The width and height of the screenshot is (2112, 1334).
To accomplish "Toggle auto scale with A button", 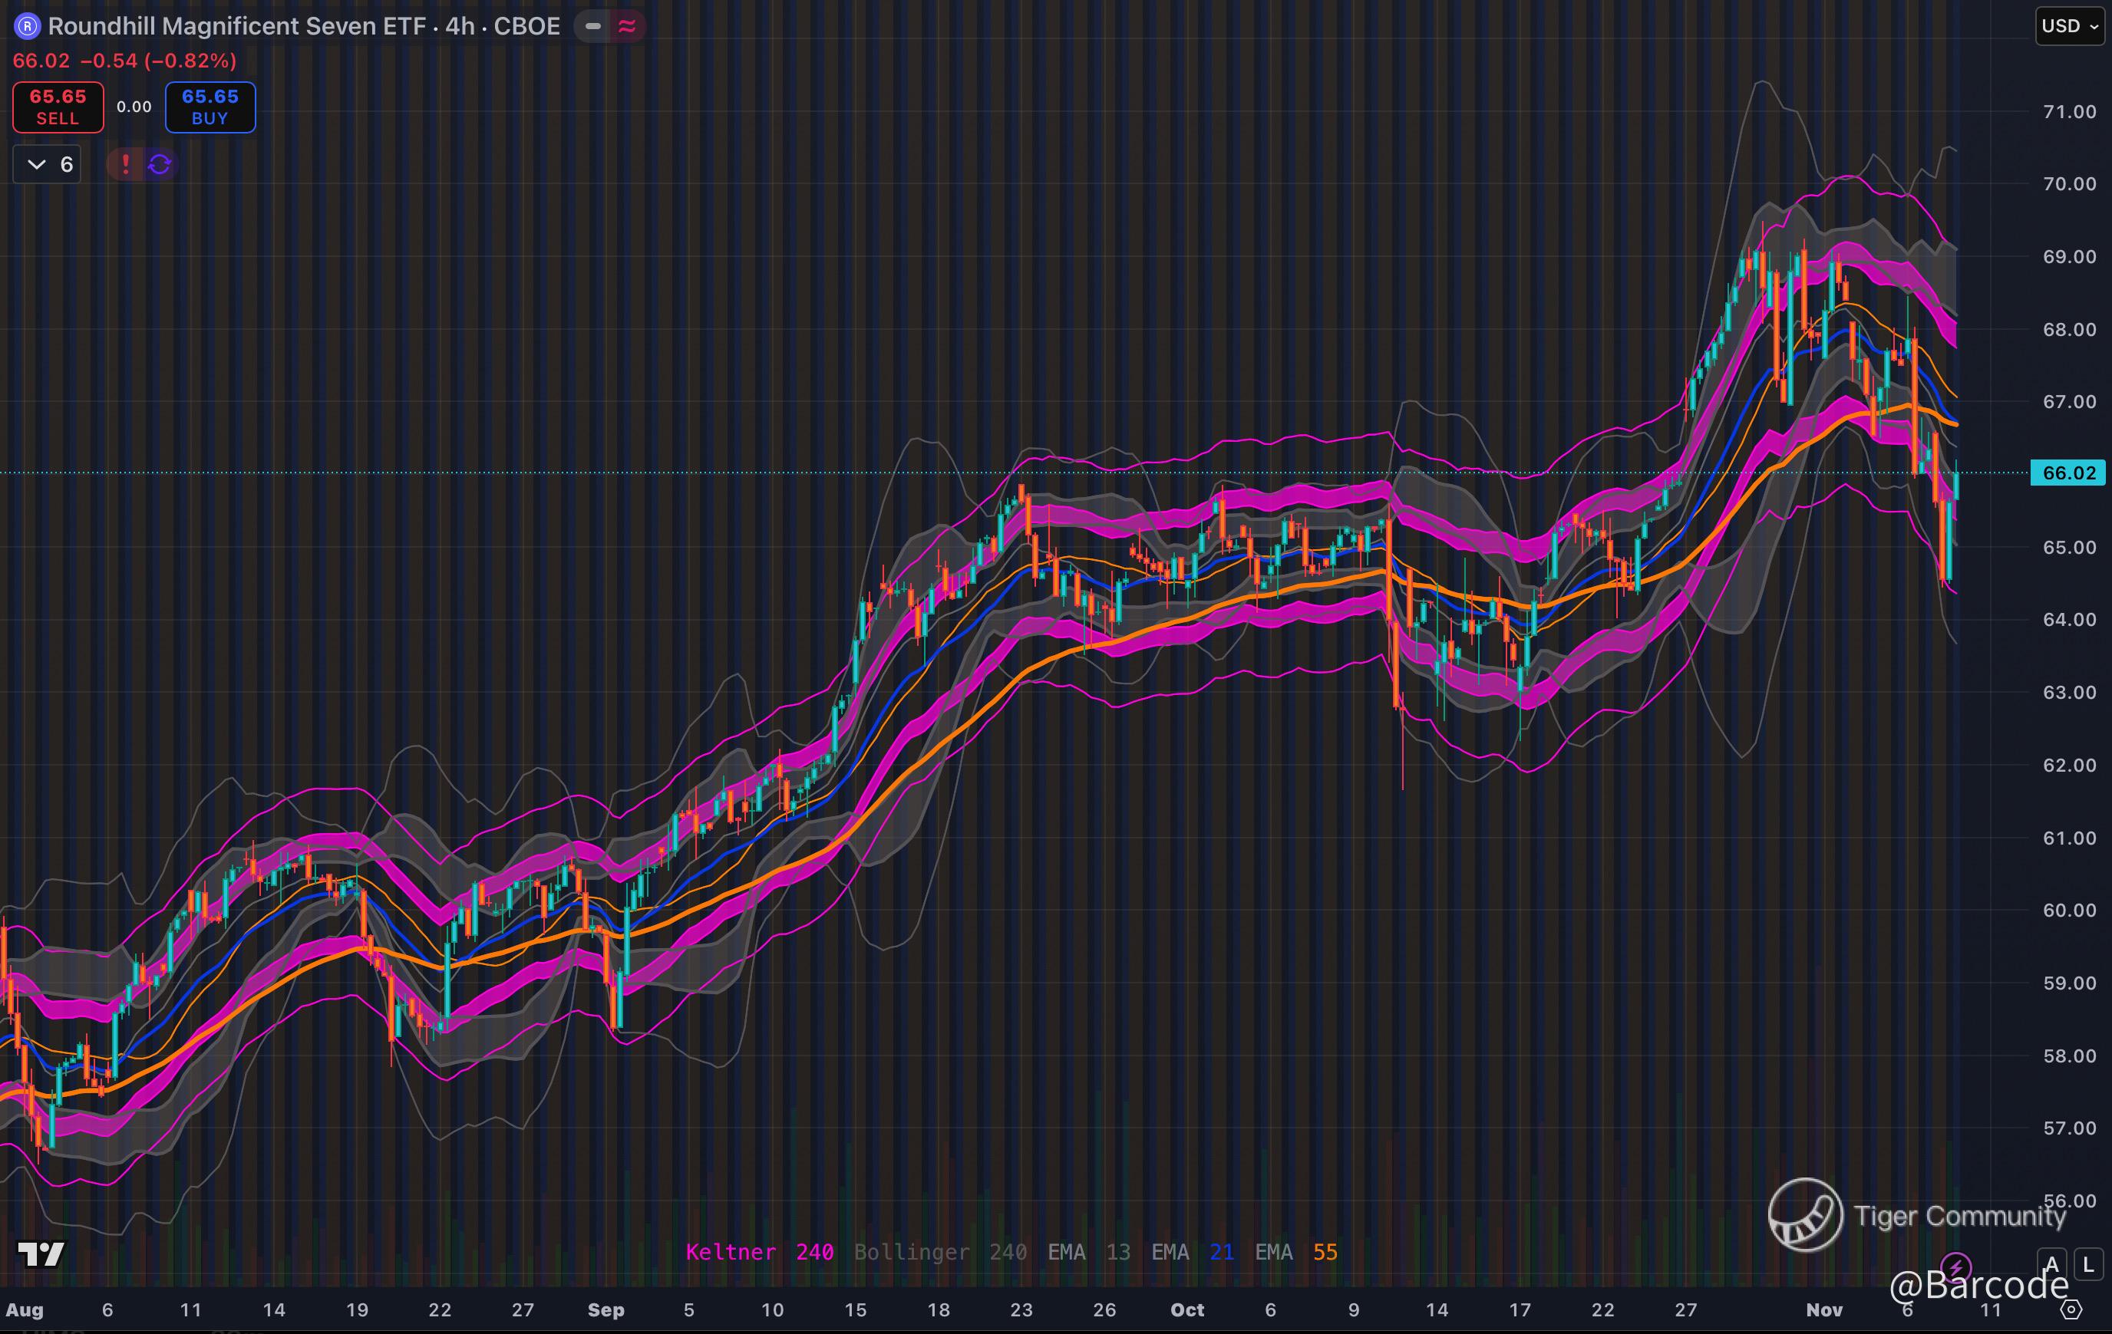I will [2051, 1265].
